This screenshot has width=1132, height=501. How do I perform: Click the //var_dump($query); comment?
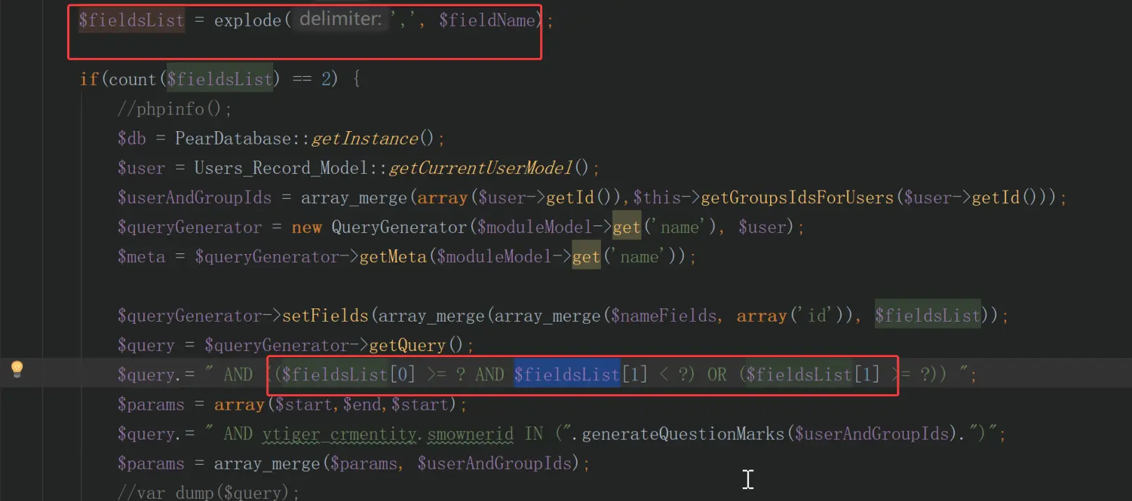(208, 493)
